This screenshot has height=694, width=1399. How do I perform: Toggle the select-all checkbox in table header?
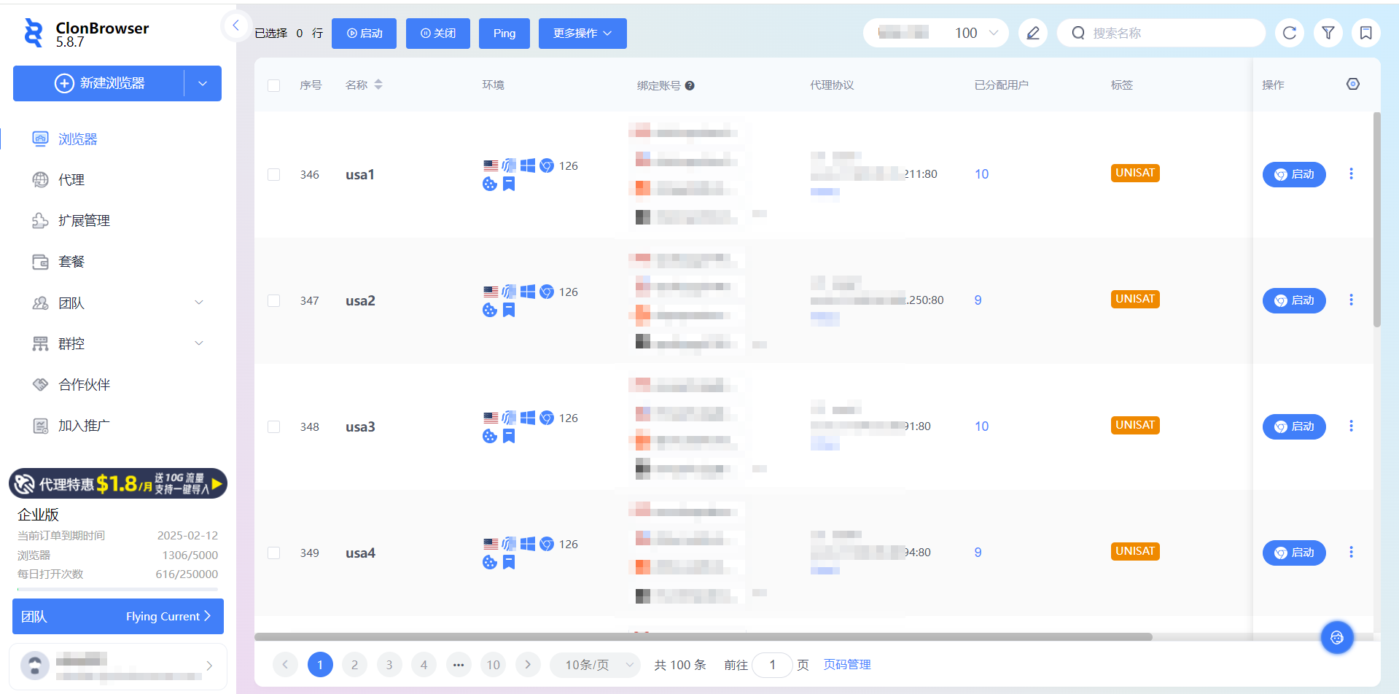[x=274, y=85]
